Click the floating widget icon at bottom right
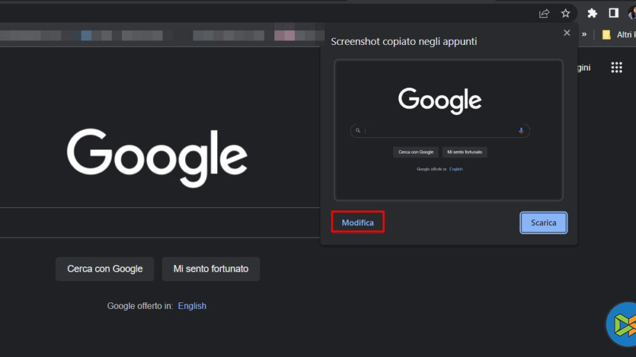 [622, 324]
